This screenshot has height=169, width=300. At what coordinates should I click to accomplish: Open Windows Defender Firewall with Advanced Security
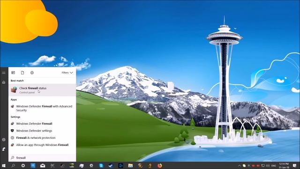click(42, 108)
